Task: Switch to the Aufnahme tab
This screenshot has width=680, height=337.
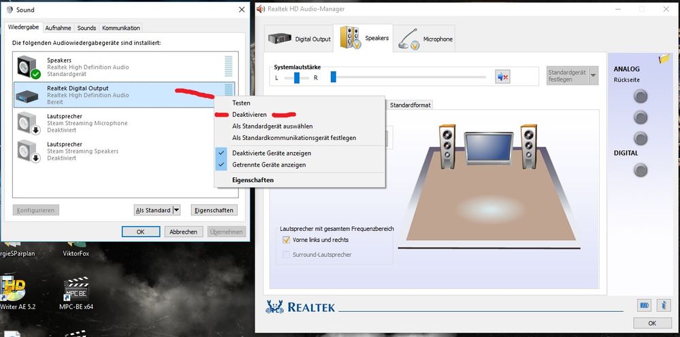Action: [x=58, y=28]
